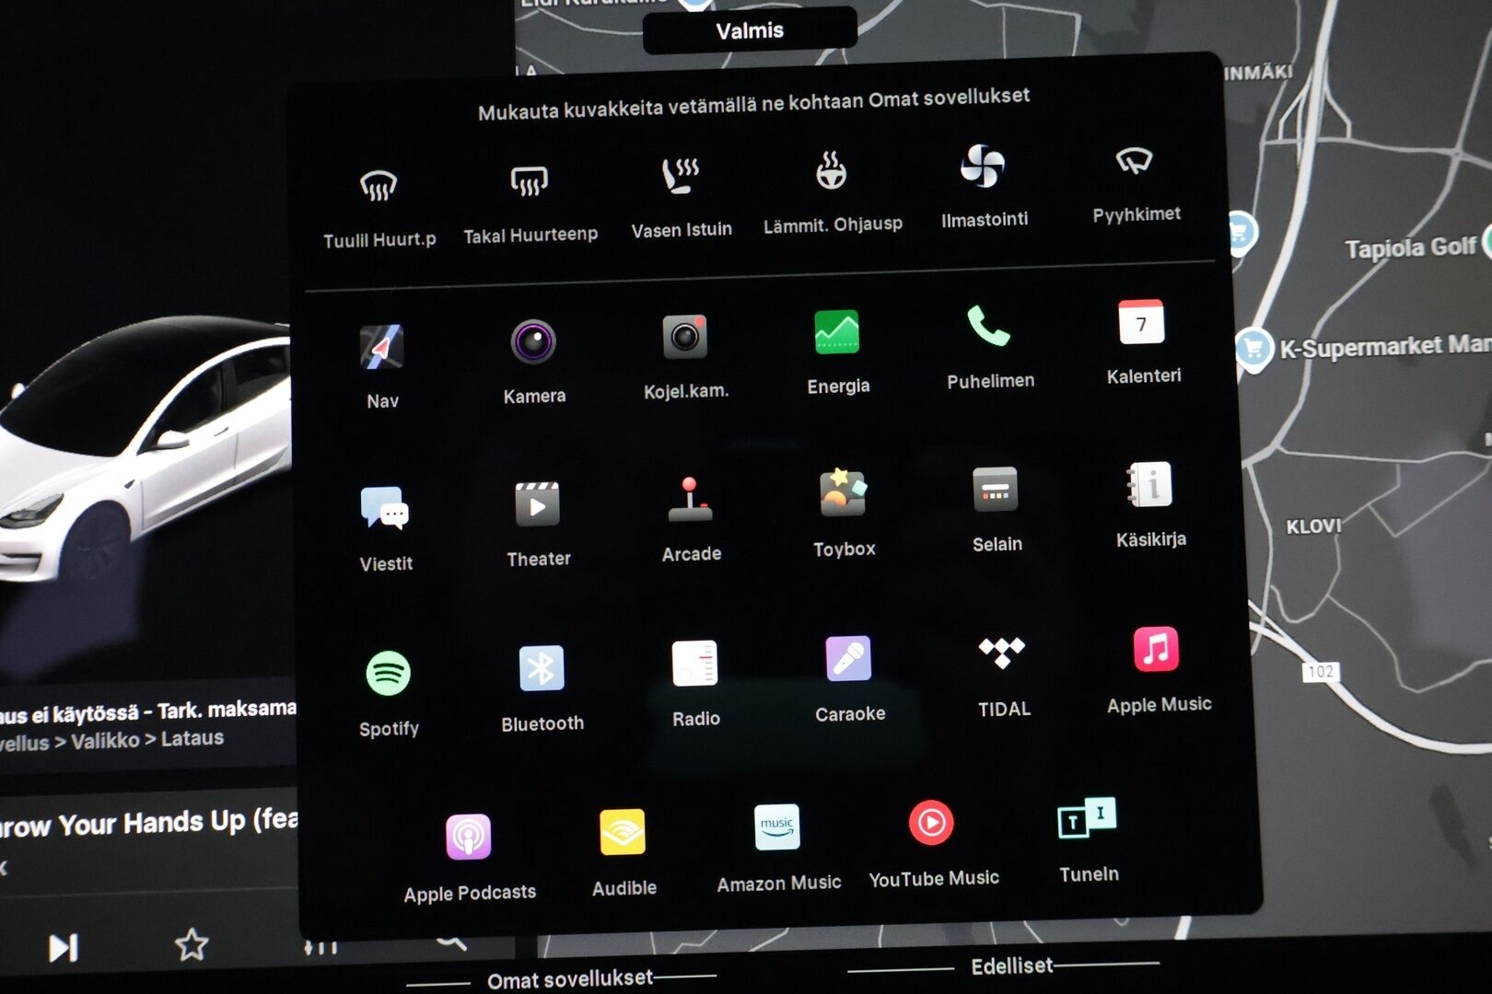1492x994 pixels.
Task: Tap the Valikko > Lataus notification text
Action: click(111, 740)
